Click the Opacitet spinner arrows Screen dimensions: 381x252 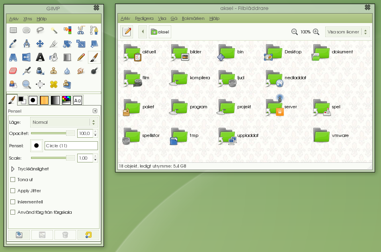(x=95, y=133)
